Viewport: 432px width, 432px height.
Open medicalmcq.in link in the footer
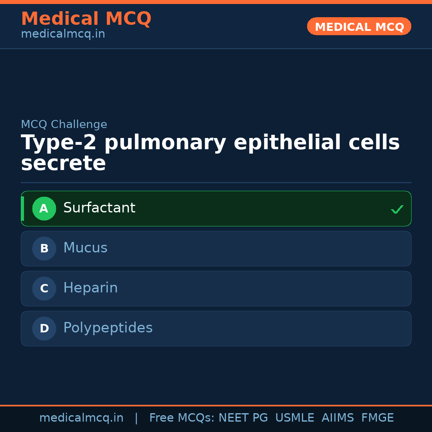pyautogui.click(x=81, y=418)
